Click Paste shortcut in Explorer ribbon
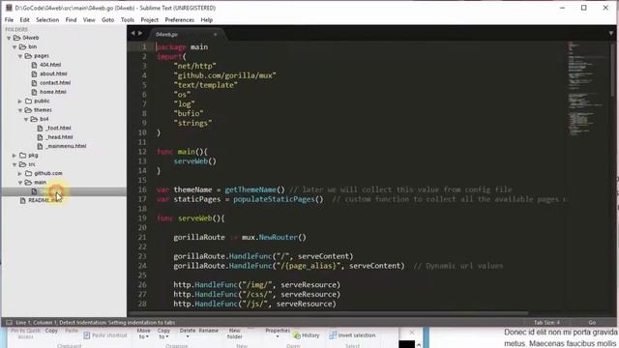This screenshot has width=619, height=348. coord(105,335)
